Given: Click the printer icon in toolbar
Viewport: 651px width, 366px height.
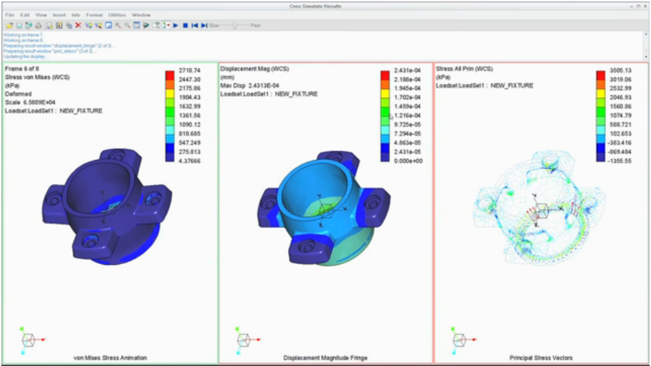Looking at the screenshot, I should [x=39, y=25].
